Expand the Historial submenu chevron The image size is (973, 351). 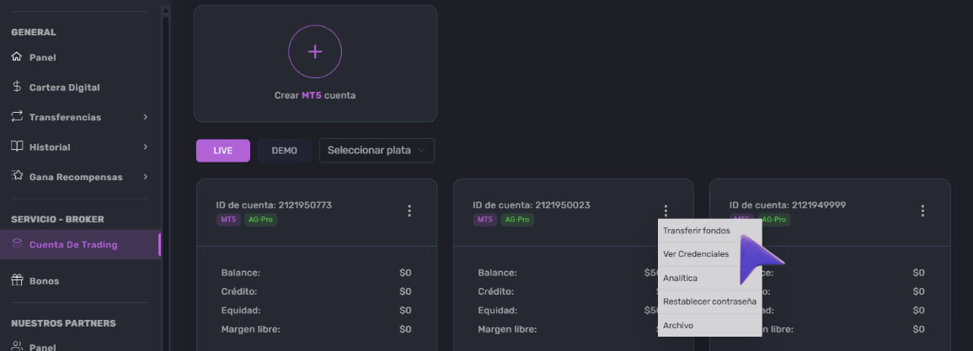(x=145, y=146)
